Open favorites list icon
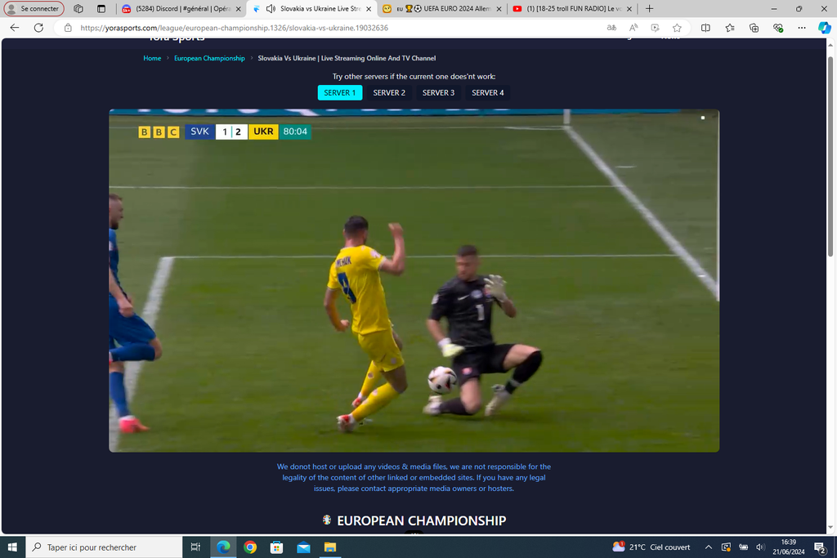The height and width of the screenshot is (558, 837). 730,28
